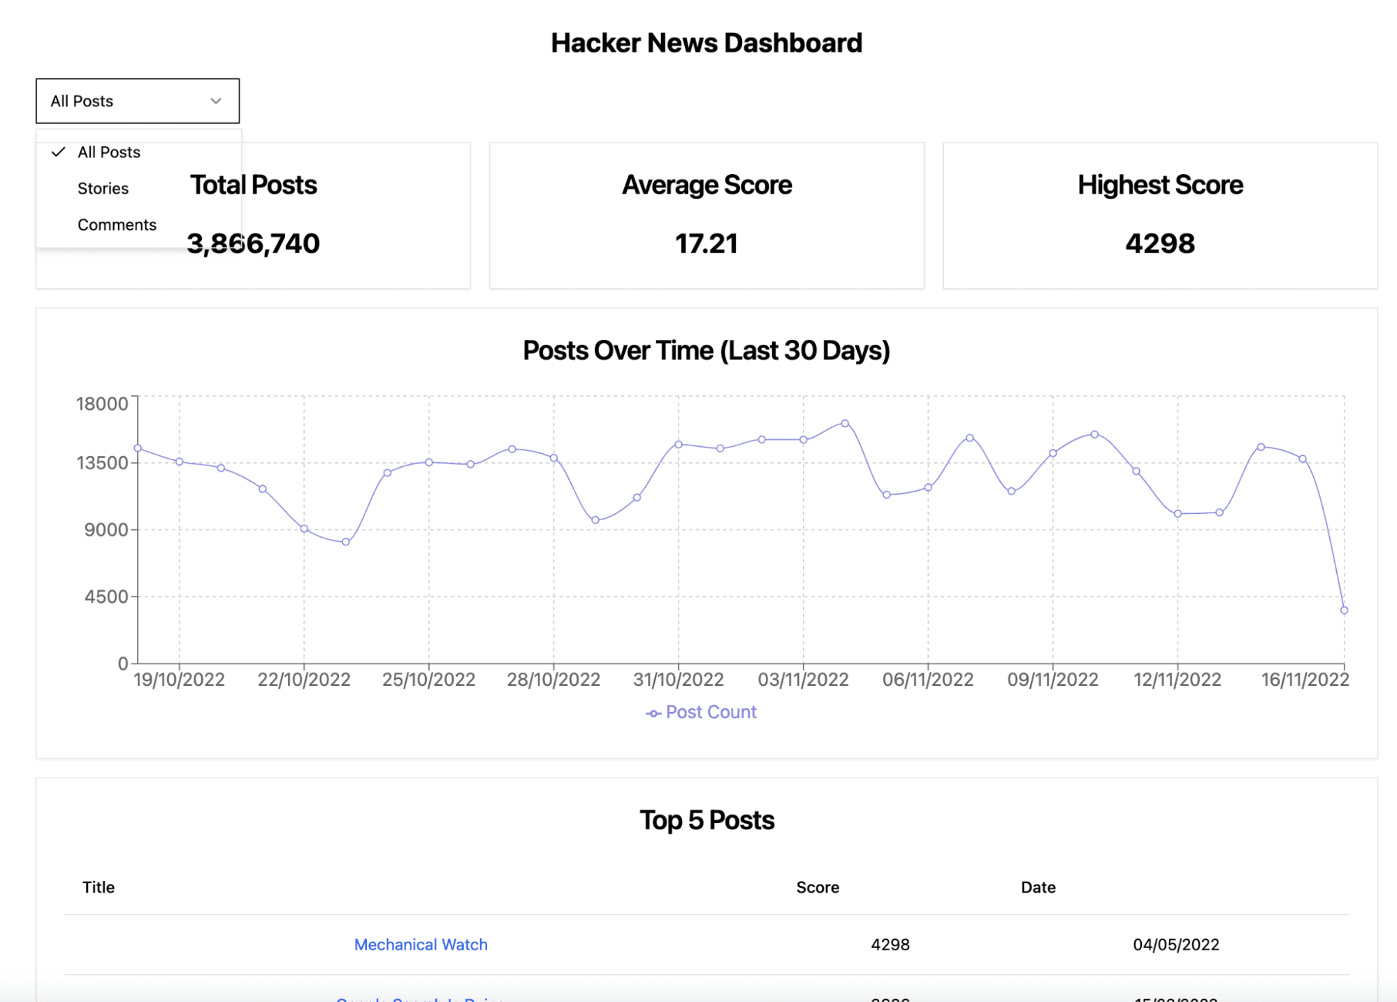Click the Highest Score card value 4298
Image resolution: width=1397 pixels, height=1002 pixels.
click(x=1159, y=243)
